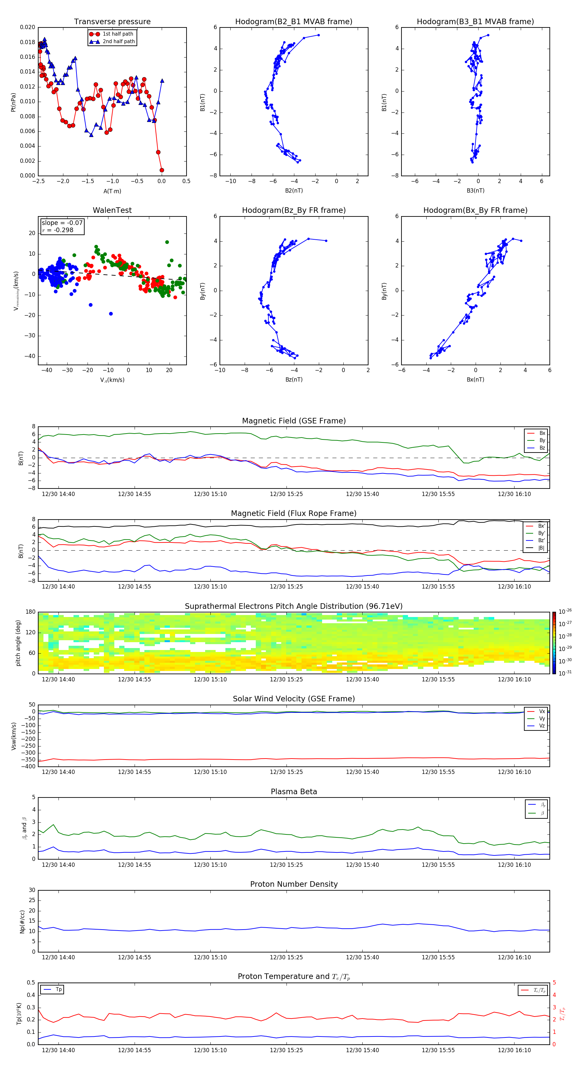Click the 'Tp' legend entry in temperature panel
The height and width of the screenshot is (1079, 588).
click(x=52, y=990)
